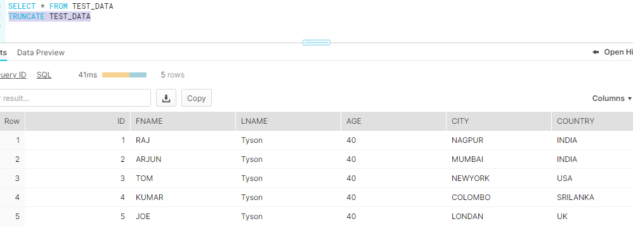
Task: Sort by the FNAME column header
Action: click(183, 121)
